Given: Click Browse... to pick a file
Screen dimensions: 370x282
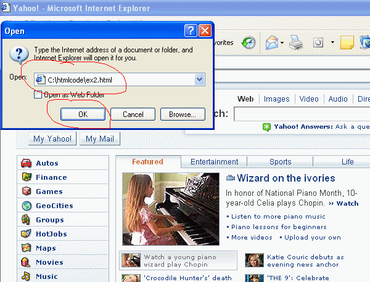Looking at the screenshot, I should pyautogui.click(x=183, y=115).
